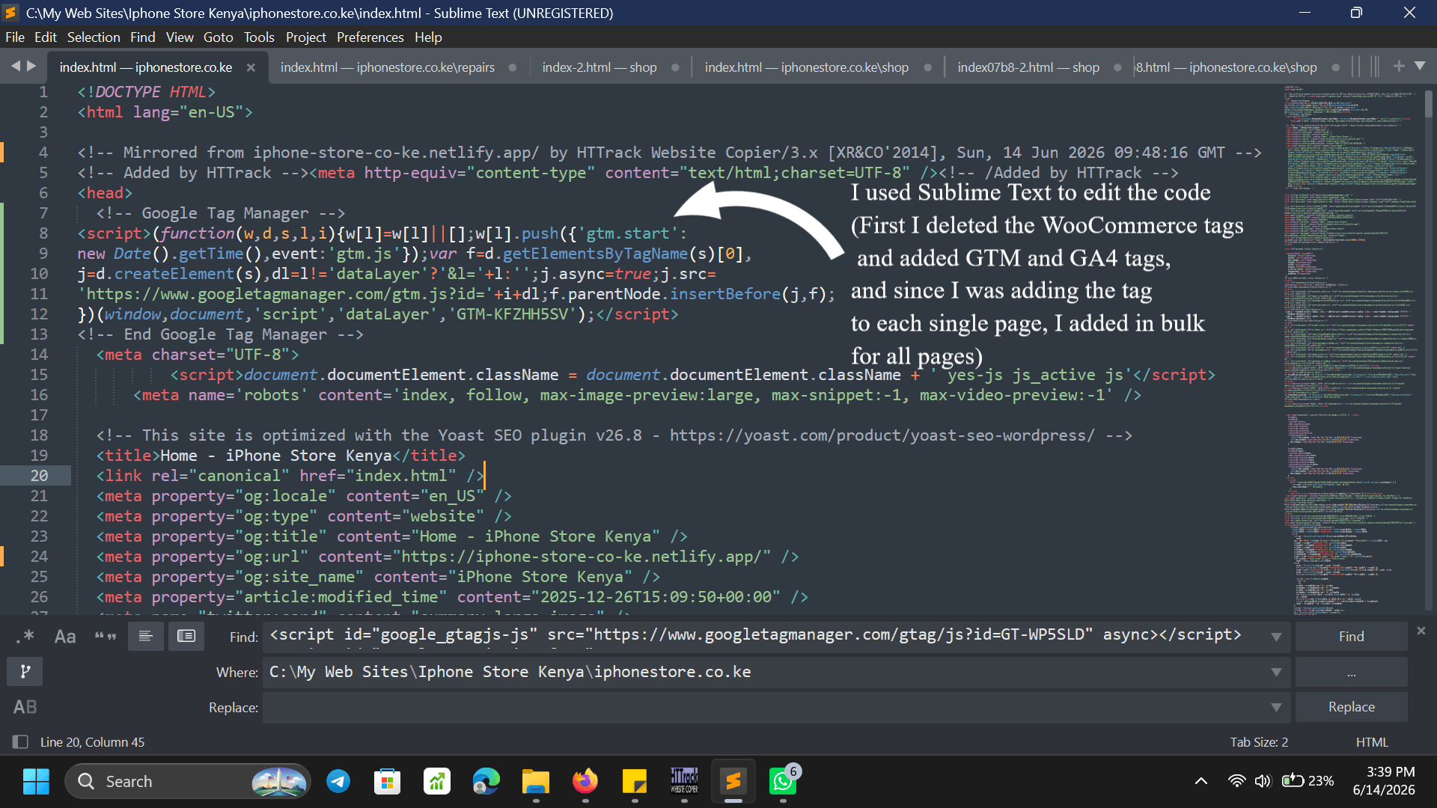The height and width of the screenshot is (808, 1437).
Task: Toggle show context in results
Action: pos(146,637)
